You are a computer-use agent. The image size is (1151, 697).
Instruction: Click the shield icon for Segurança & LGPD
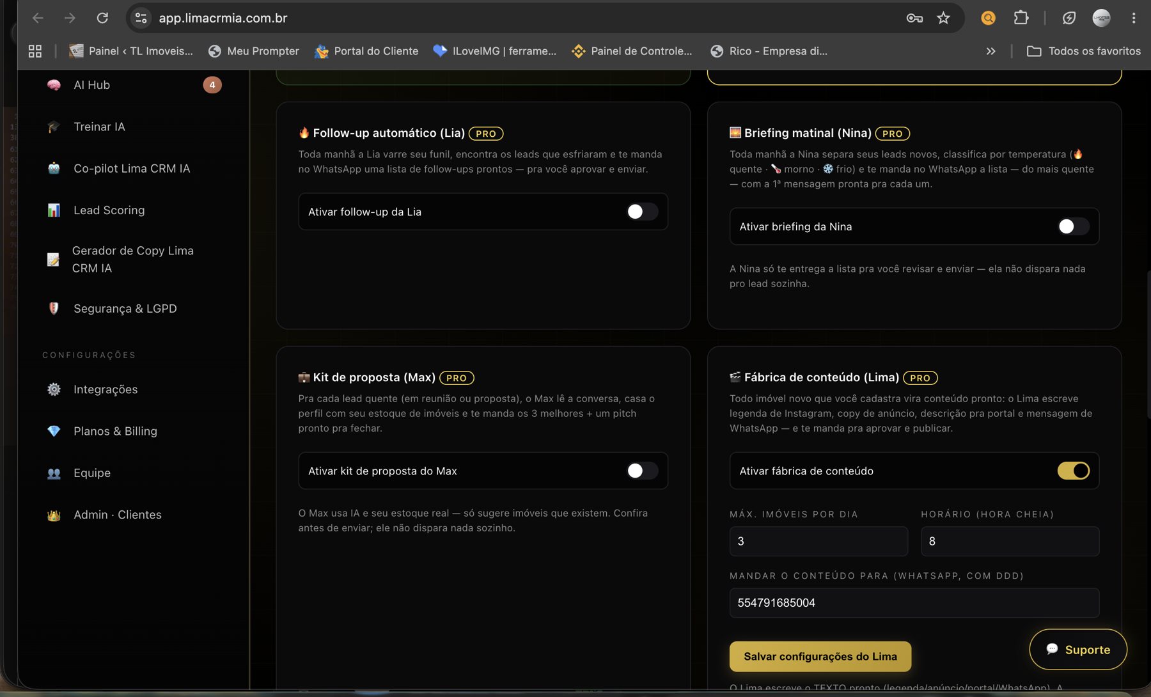pyautogui.click(x=54, y=308)
